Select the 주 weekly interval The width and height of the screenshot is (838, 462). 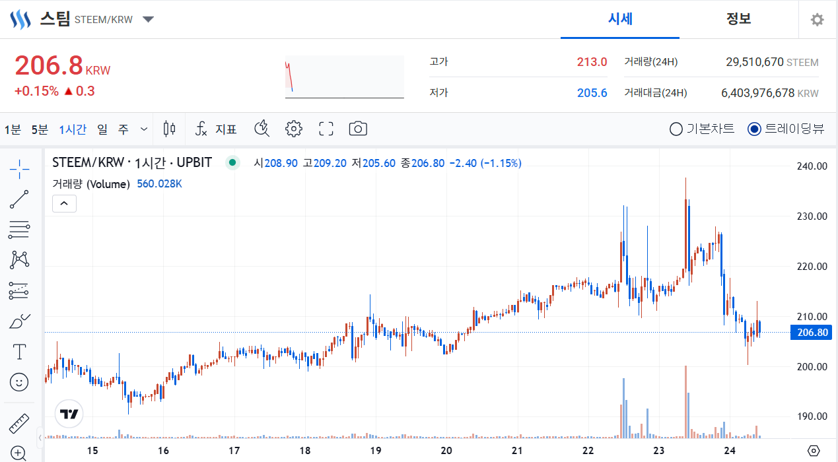pos(123,129)
